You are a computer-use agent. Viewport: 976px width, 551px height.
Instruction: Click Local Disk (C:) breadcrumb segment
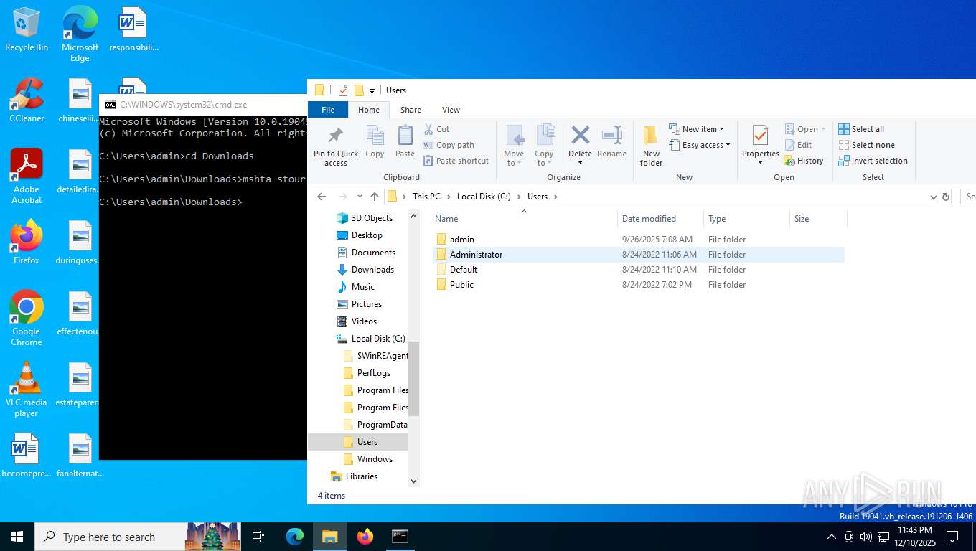click(x=484, y=197)
